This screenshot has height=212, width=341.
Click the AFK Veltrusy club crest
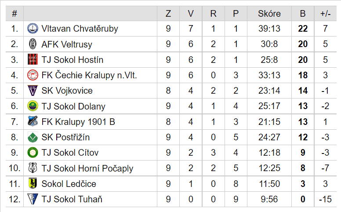(33, 44)
